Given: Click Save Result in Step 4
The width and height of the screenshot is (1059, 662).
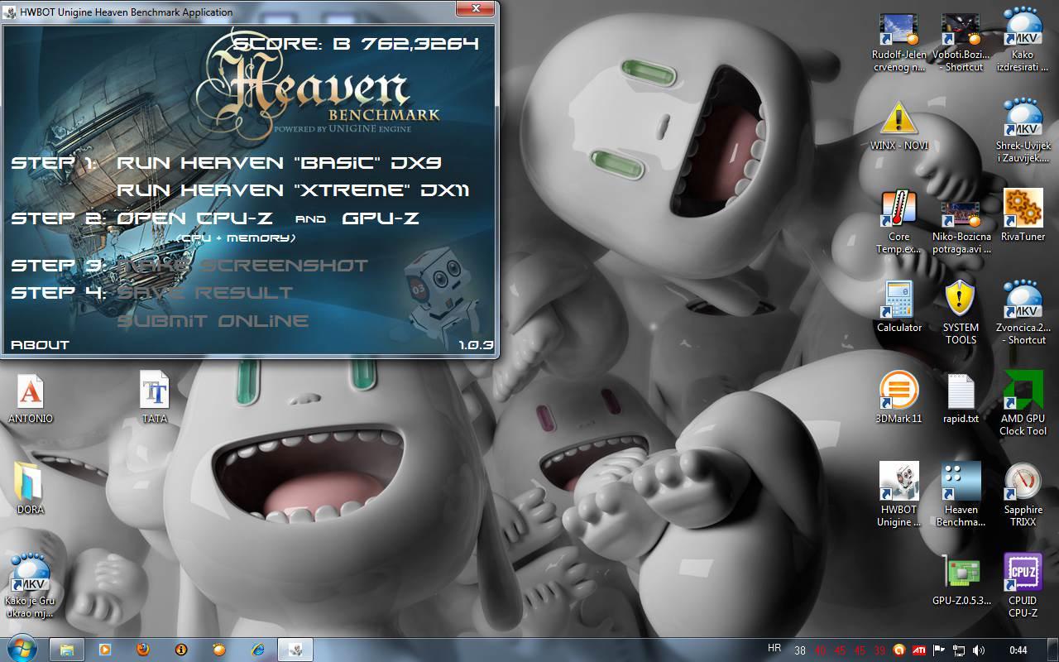Looking at the screenshot, I should pos(205,293).
